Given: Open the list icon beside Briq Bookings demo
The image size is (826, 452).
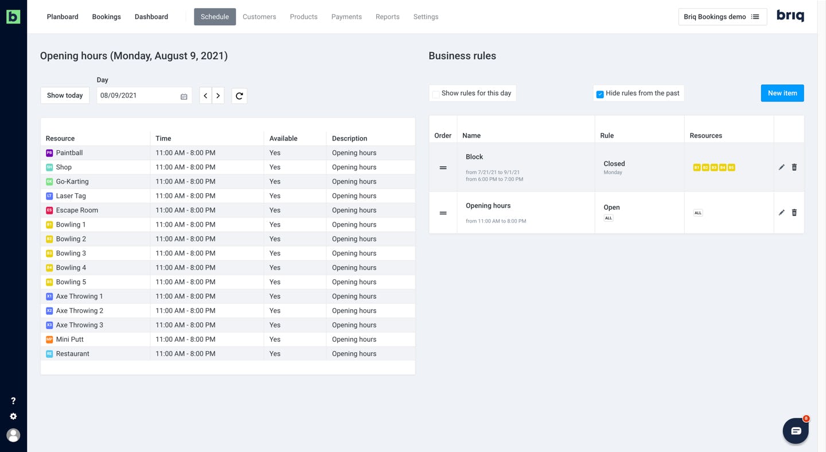Looking at the screenshot, I should point(756,17).
